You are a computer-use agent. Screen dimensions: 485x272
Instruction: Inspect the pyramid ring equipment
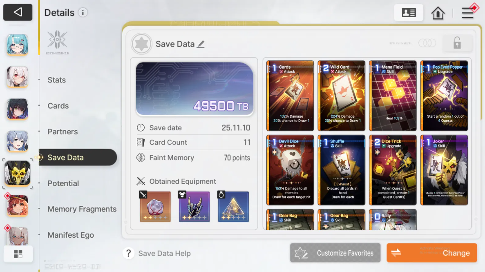[x=233, y=207]
